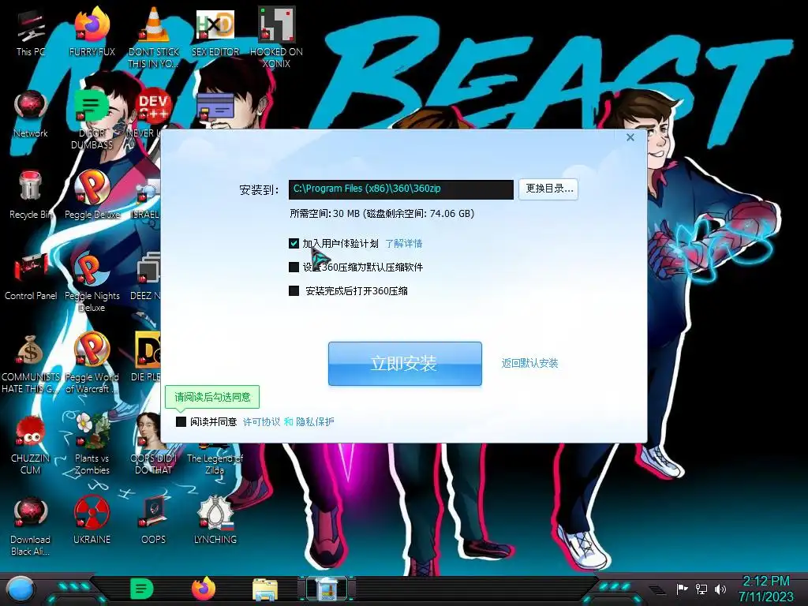Select the money bag COMMUNISTS HATE shortcut

(x=31, y=364)
